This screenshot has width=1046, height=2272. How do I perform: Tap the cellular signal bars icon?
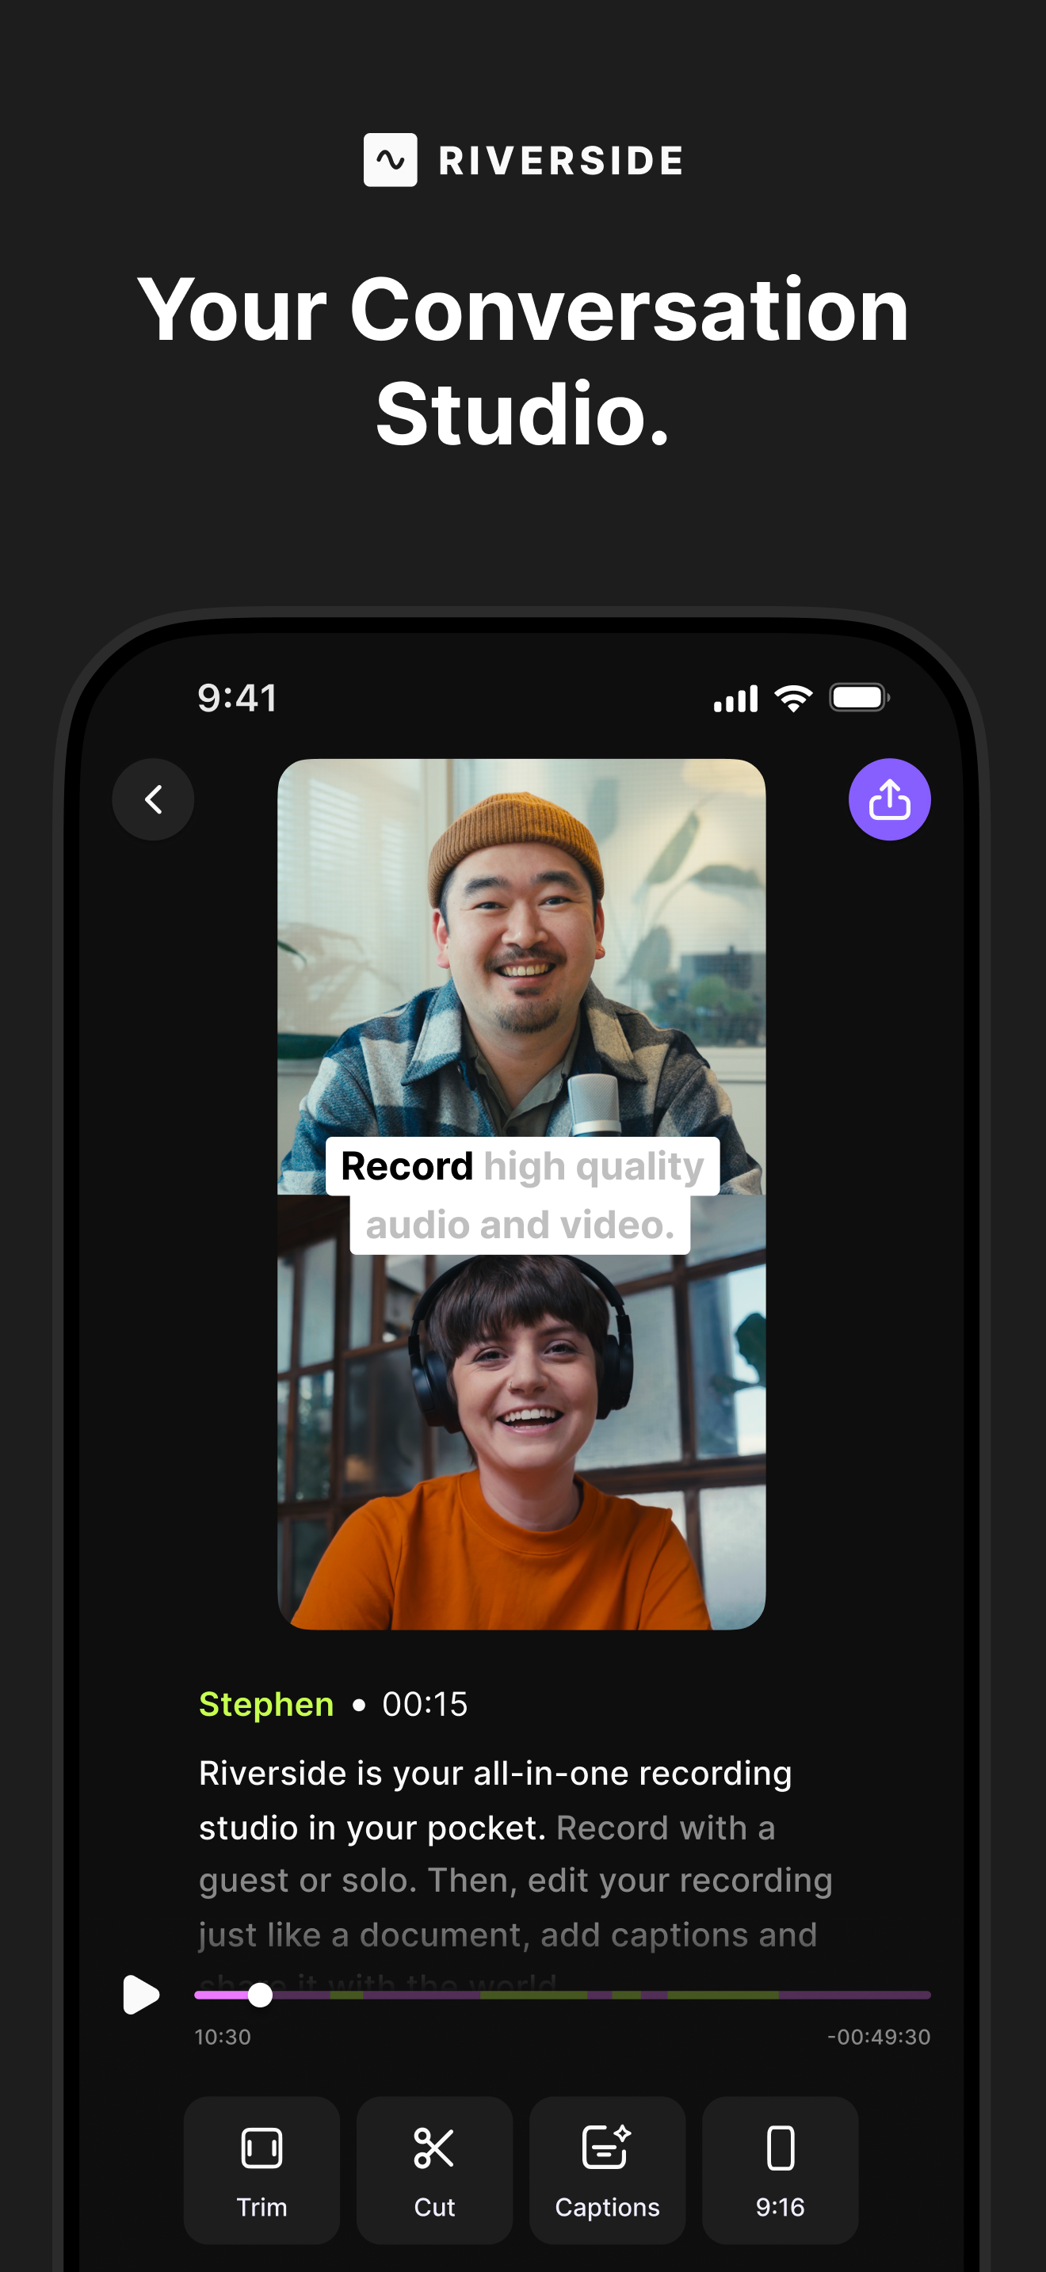[x=735, y=698]
